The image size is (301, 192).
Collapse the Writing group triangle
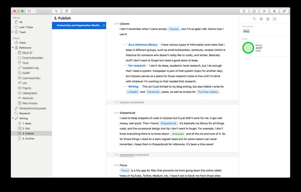coord(13,119)
